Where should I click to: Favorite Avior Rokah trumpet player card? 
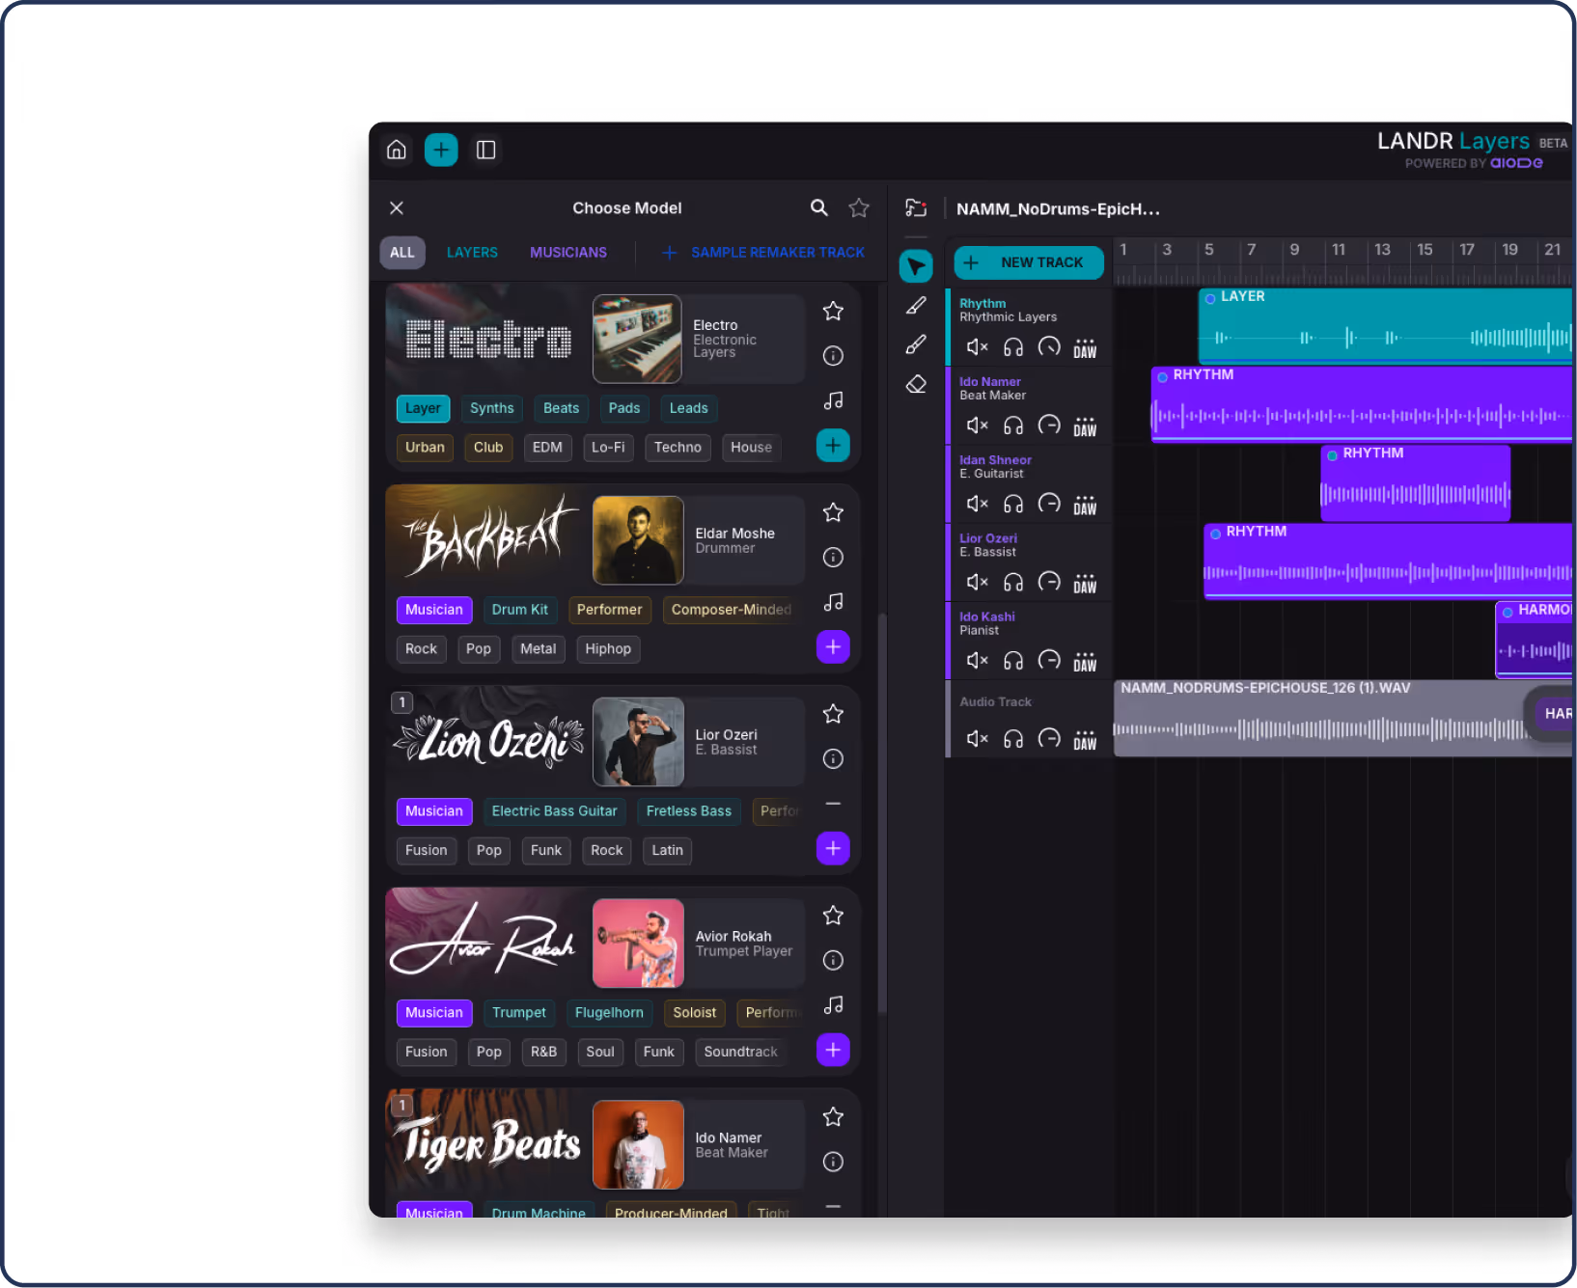click(x=833, y=916)
